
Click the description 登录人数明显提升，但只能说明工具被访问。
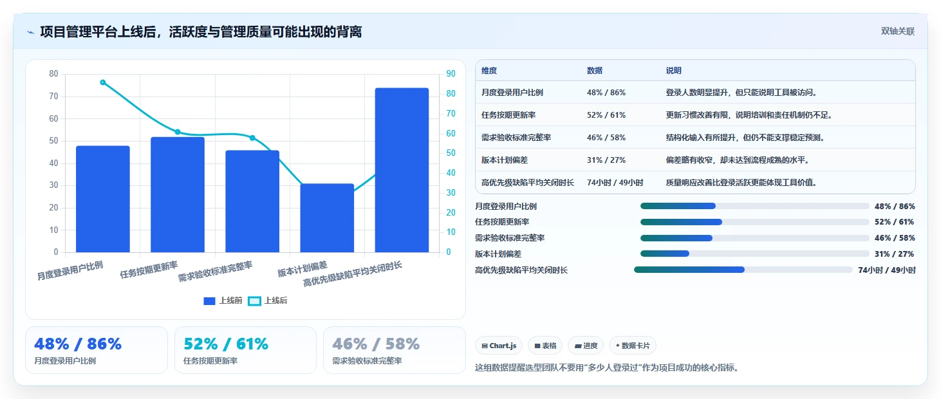click(742, 93)
